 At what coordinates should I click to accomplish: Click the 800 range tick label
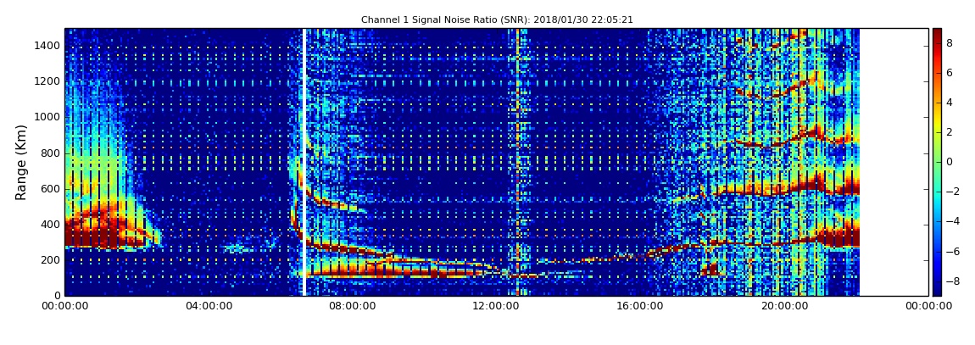click(52, 153)
